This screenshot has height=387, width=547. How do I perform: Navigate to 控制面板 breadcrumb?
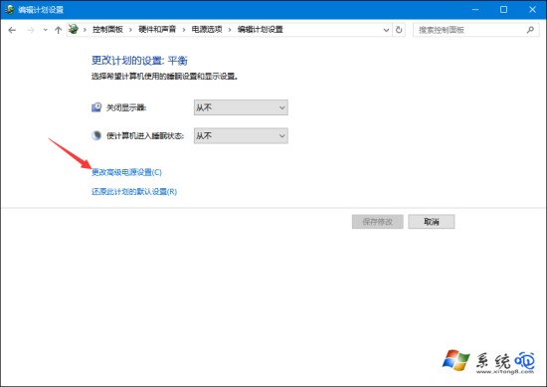click(x=107, y=30)
